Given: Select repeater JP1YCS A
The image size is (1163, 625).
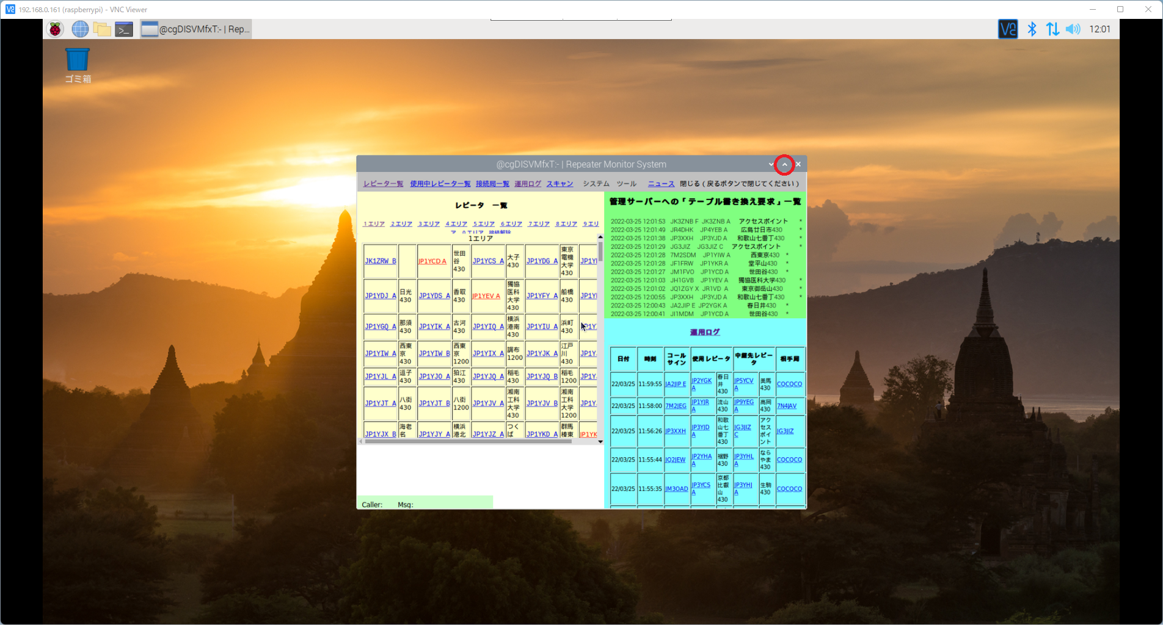Looking at the screenshot, I should click(488, 261).
